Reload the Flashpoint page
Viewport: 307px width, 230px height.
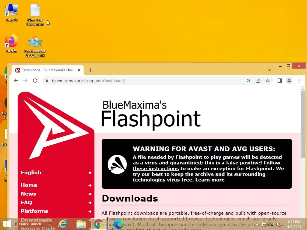click(x=35, y=81)
